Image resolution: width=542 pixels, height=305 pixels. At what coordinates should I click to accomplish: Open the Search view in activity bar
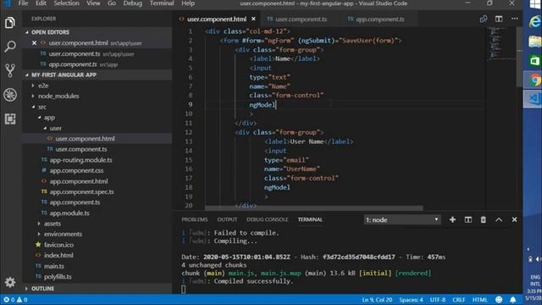tap(10, 46)
